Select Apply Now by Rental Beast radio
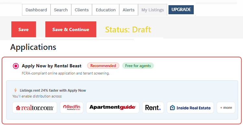The image size is (243, 126). [16, 66]
